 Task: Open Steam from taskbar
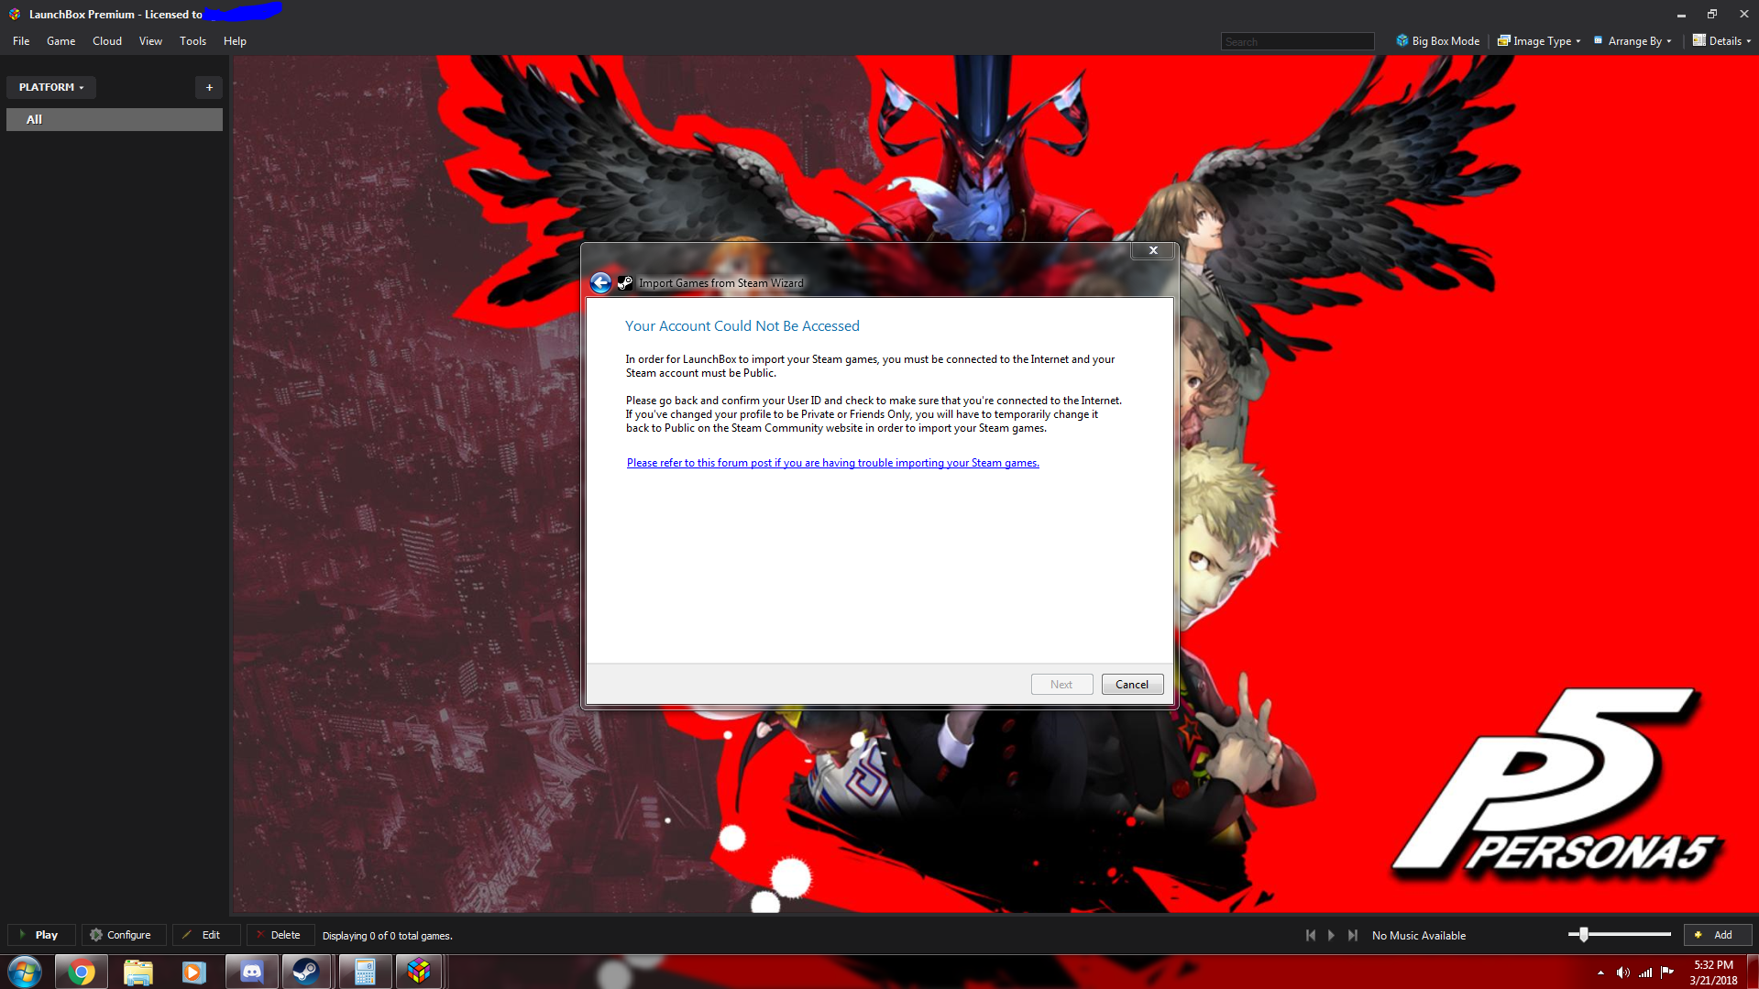306,972
